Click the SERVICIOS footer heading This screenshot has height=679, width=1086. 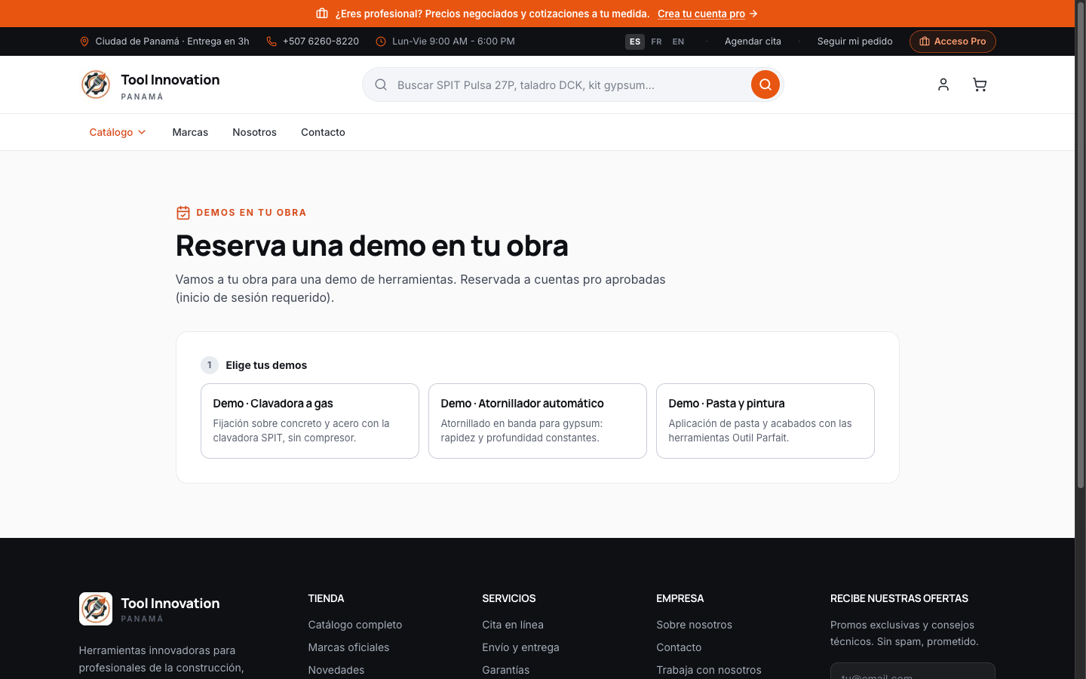[509, 598]
